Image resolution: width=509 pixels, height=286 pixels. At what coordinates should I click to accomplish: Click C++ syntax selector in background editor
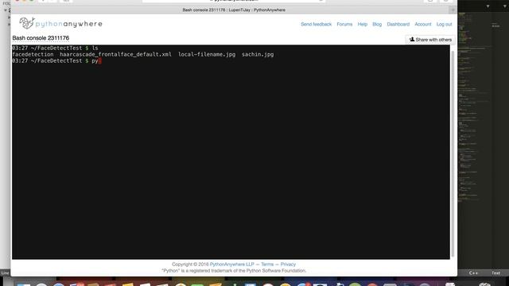[473, 273]
